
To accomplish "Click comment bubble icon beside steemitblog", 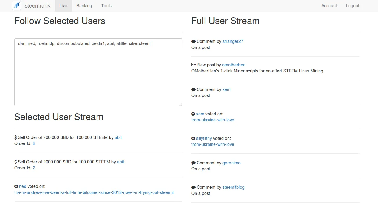I will 193,187.
